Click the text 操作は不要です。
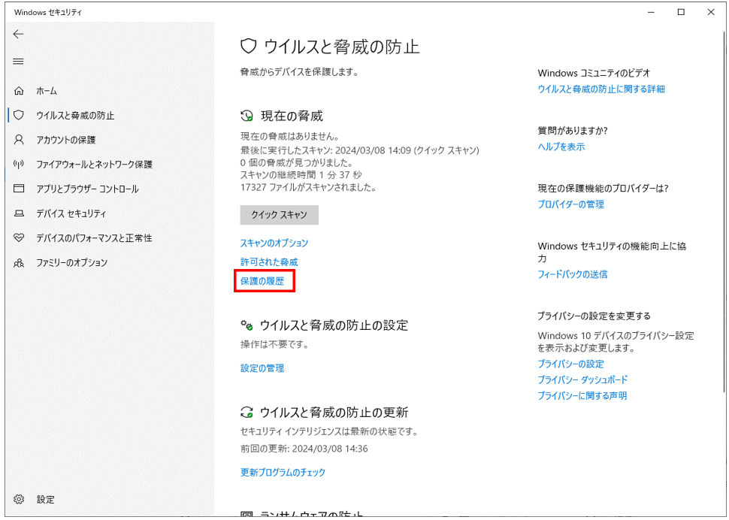The width and height of the screenshot is (729, 520). click(x=274, y=345)
